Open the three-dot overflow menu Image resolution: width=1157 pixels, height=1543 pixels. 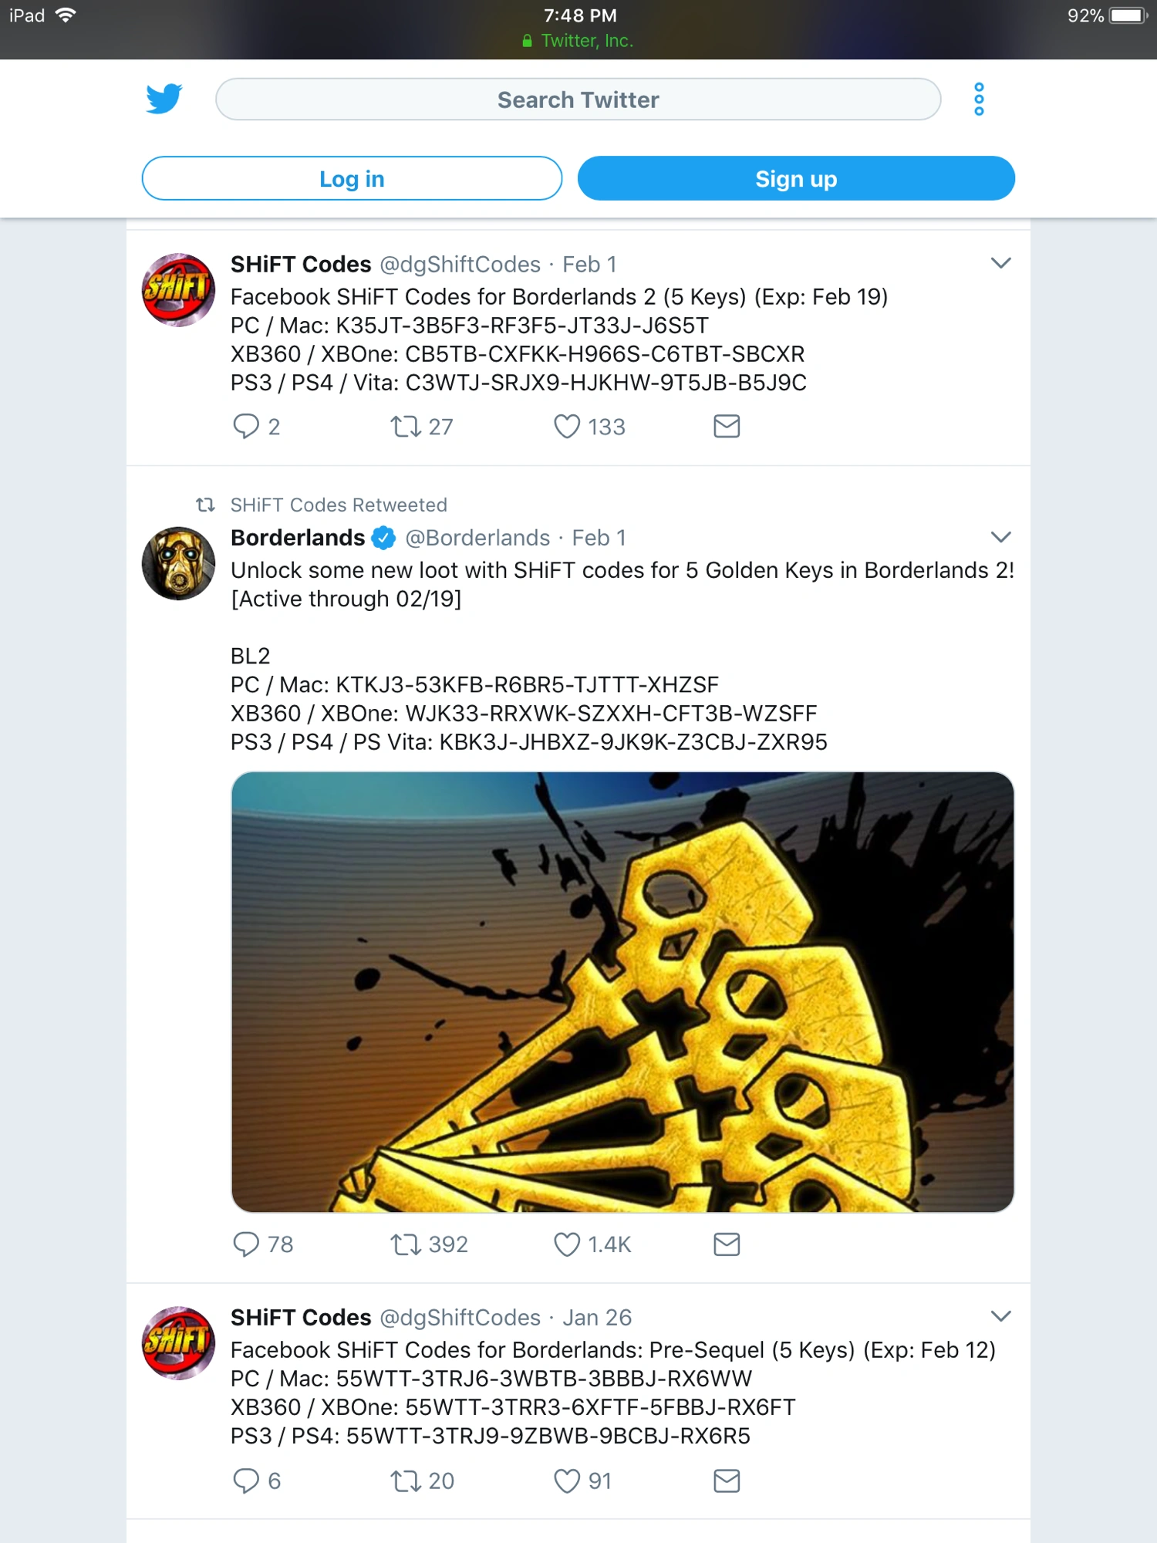pyautogui.click(x=979, y=100)
